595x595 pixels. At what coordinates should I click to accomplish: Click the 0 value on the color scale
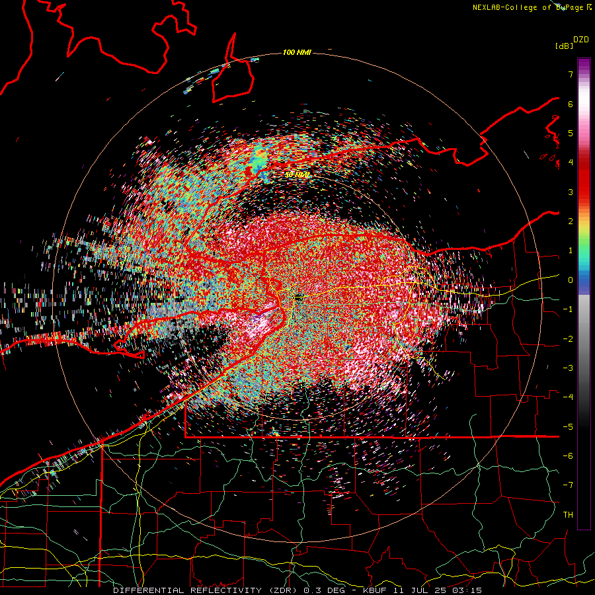tap(571, 280)
